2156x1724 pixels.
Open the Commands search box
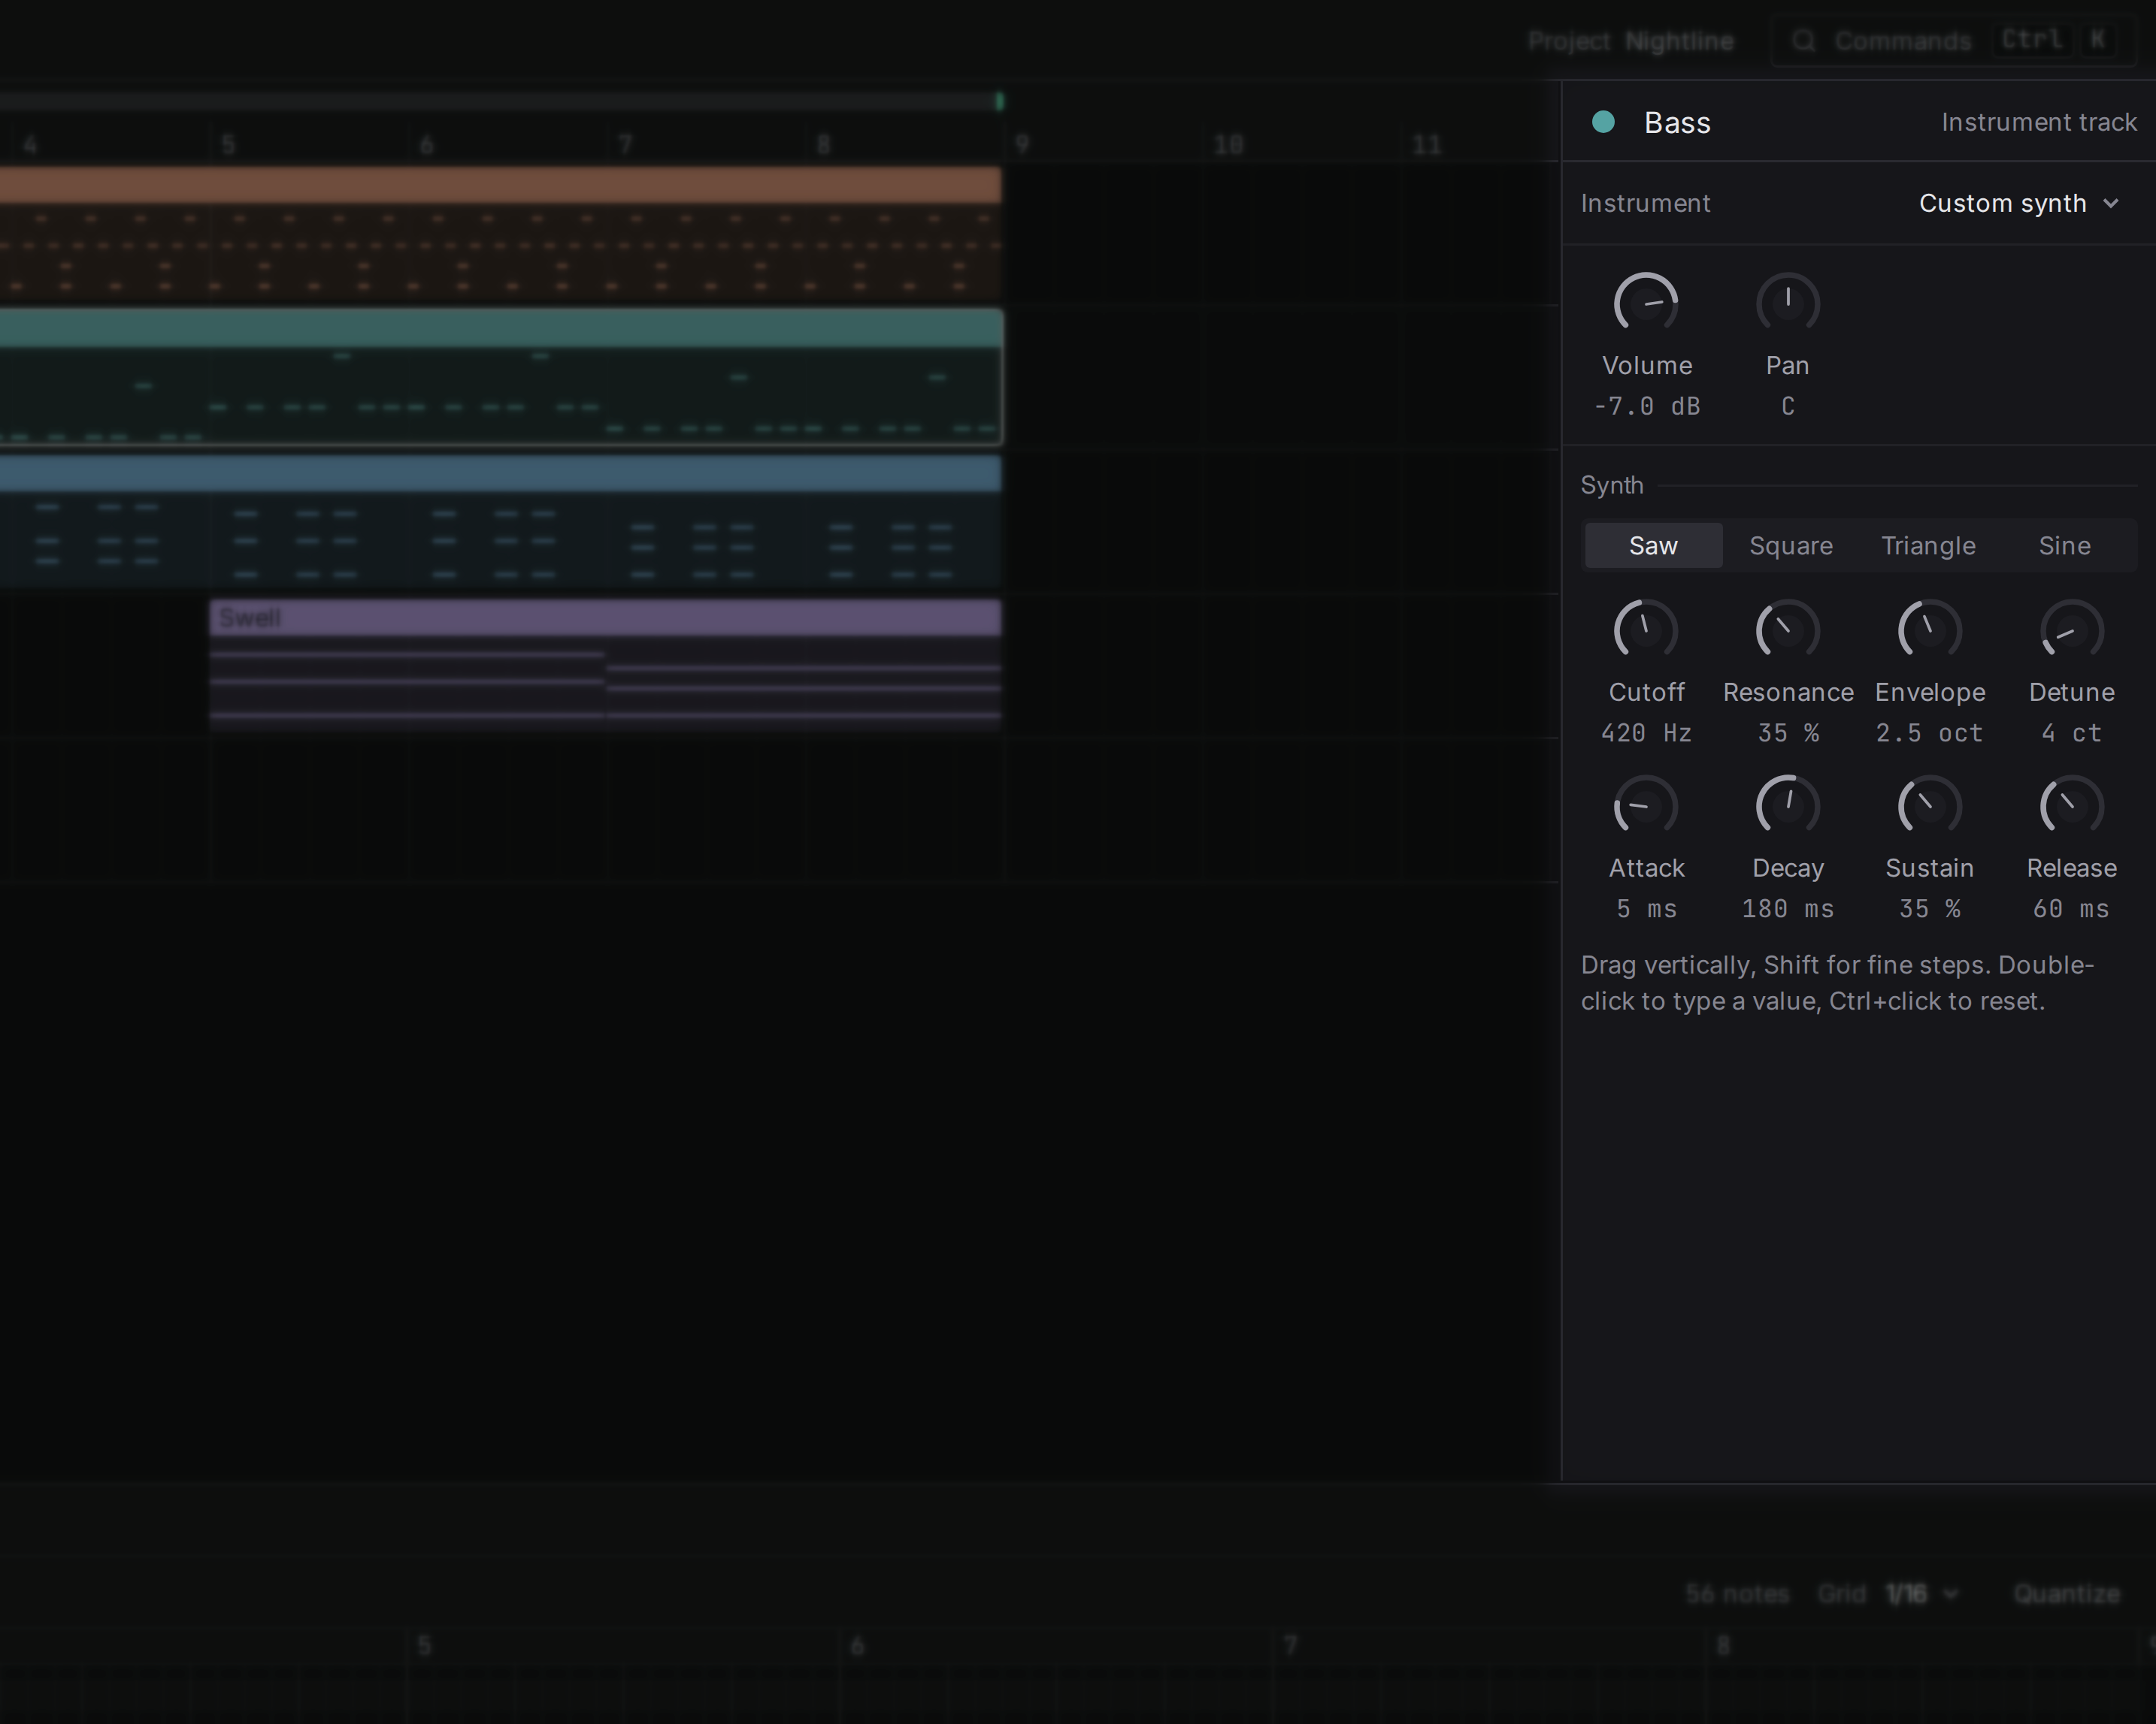point(1955,41)
